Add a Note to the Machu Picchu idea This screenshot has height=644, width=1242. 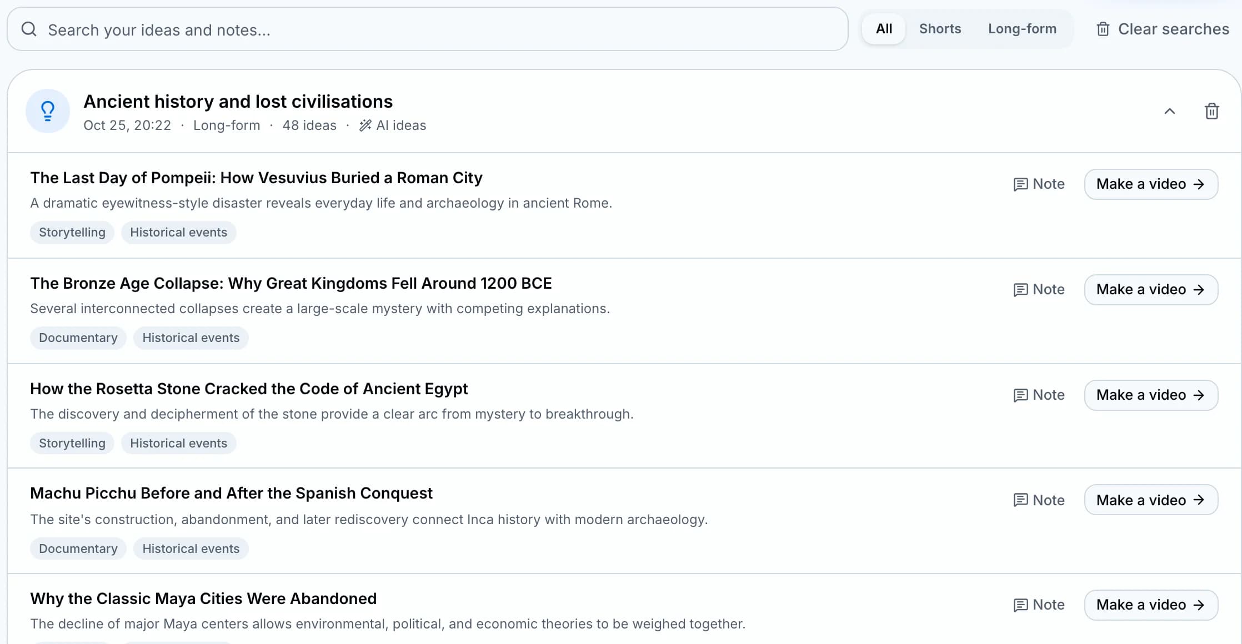(1039, 500)
